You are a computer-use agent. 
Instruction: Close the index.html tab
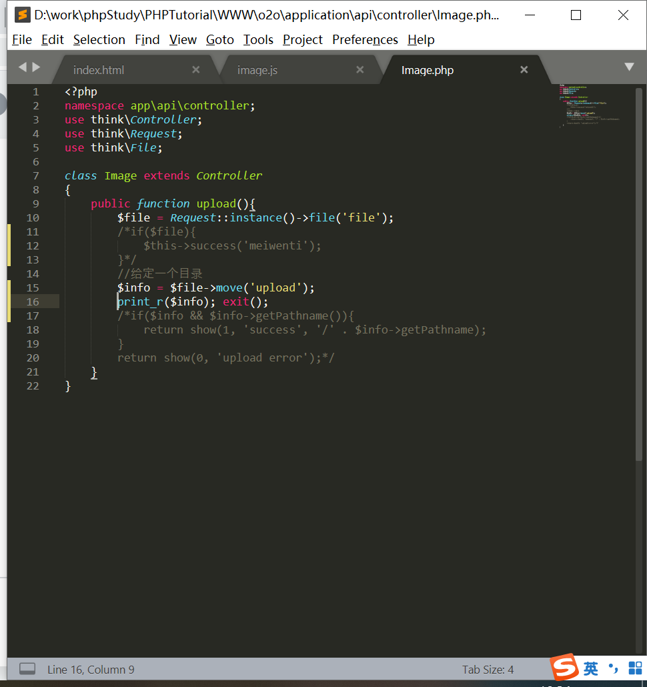[x=196, y=69]
